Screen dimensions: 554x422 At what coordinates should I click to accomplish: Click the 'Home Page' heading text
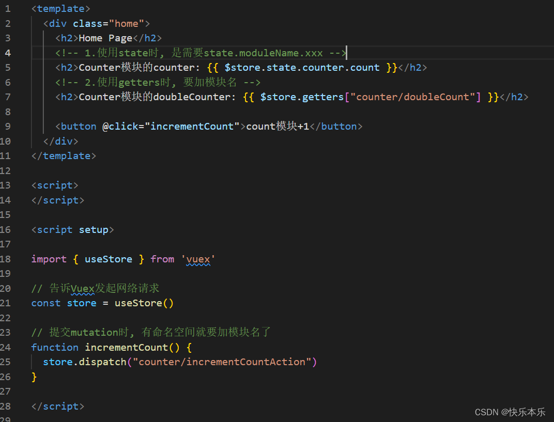click(x=105, y=38)
